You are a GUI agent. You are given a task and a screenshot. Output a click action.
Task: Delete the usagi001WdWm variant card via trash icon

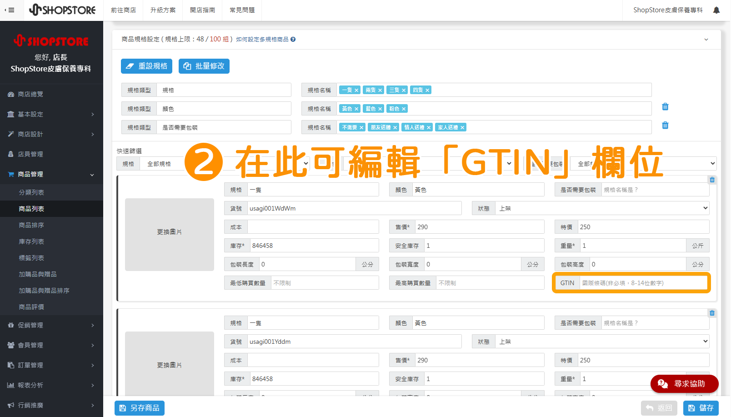(x=712, y=180)
